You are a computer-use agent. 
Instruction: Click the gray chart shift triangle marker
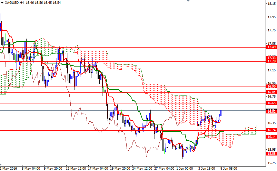(x=188, y=1)
